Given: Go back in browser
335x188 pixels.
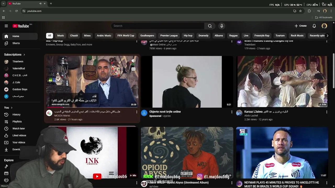Looking at the screenshot, I should pos(4,11).
